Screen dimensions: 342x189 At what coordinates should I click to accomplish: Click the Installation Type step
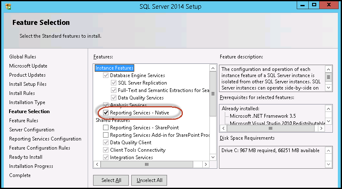pos(27,102)
